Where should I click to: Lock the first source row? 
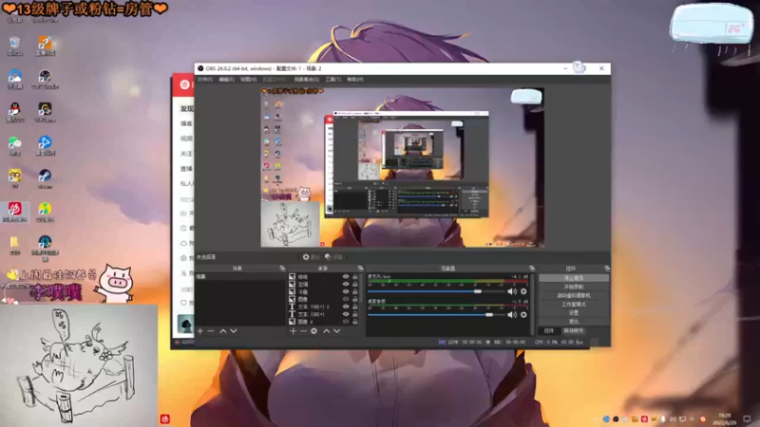coord(354,277)
